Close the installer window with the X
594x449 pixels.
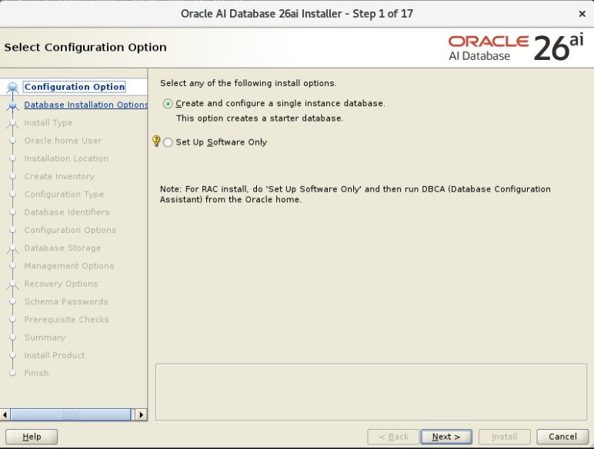pos(582,14)
